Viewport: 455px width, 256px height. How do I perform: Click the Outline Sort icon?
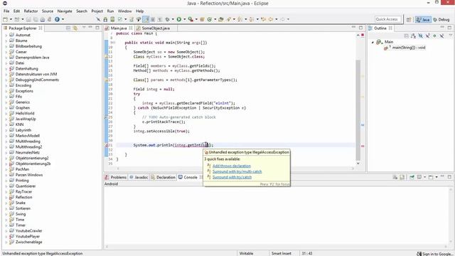click(x=413, y=36)
